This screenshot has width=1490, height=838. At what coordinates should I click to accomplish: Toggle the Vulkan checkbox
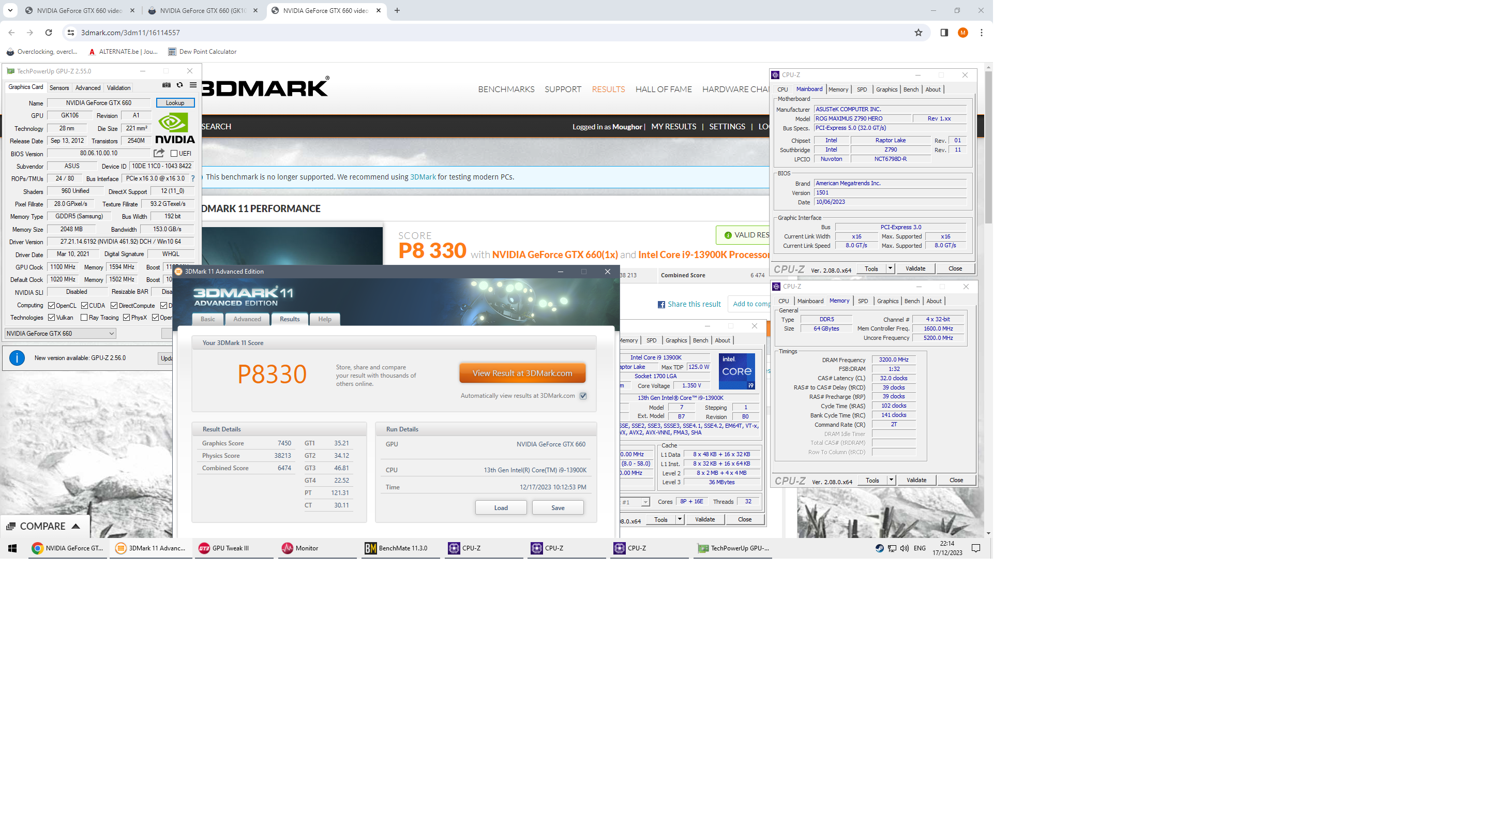(52, 318)
